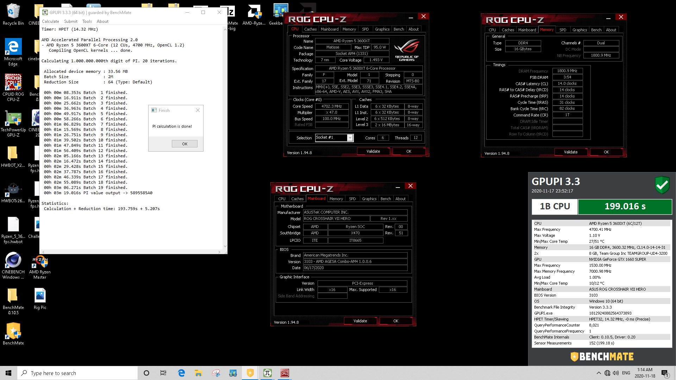Screen dimensions: 676x380
Task: Click the taskbar search box
Action: pos(77,373)
